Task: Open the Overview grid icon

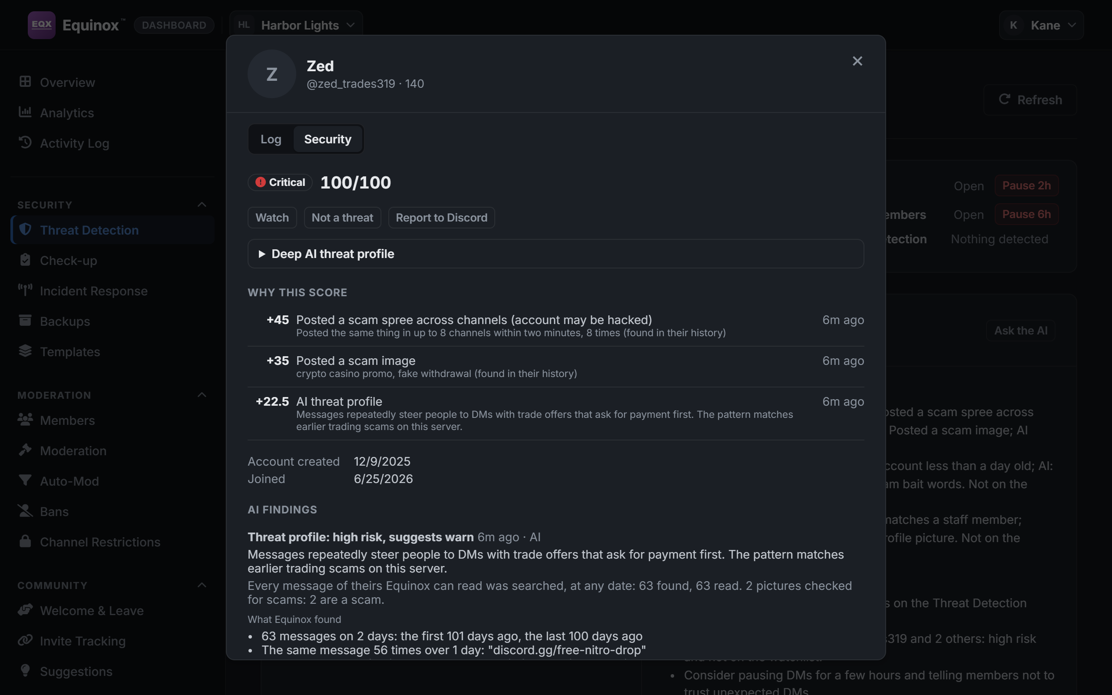Action: pyautogui.click(x=25, y=82)
